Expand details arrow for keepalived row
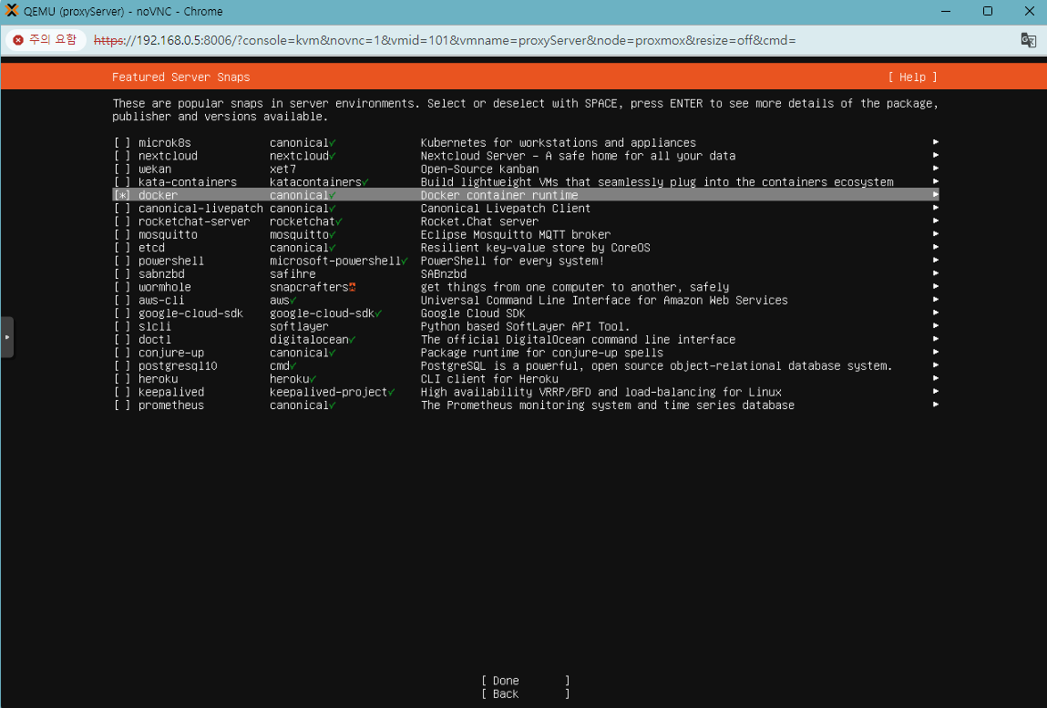Viewport: 1047px width, 708px height. click(936, 392)
